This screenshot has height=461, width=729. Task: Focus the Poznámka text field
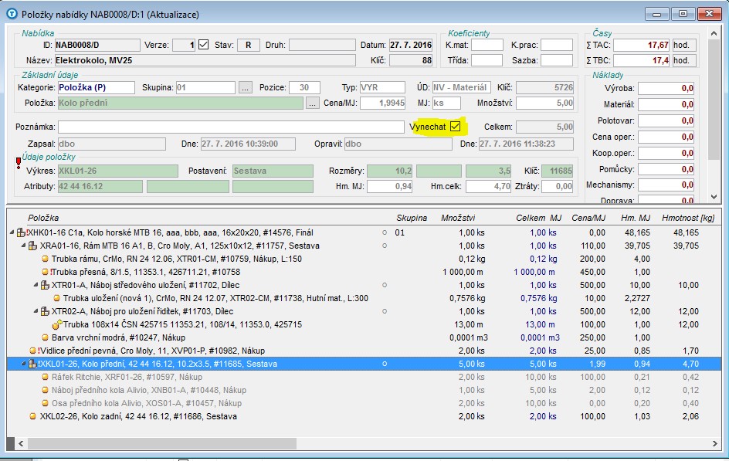(231, 127)
